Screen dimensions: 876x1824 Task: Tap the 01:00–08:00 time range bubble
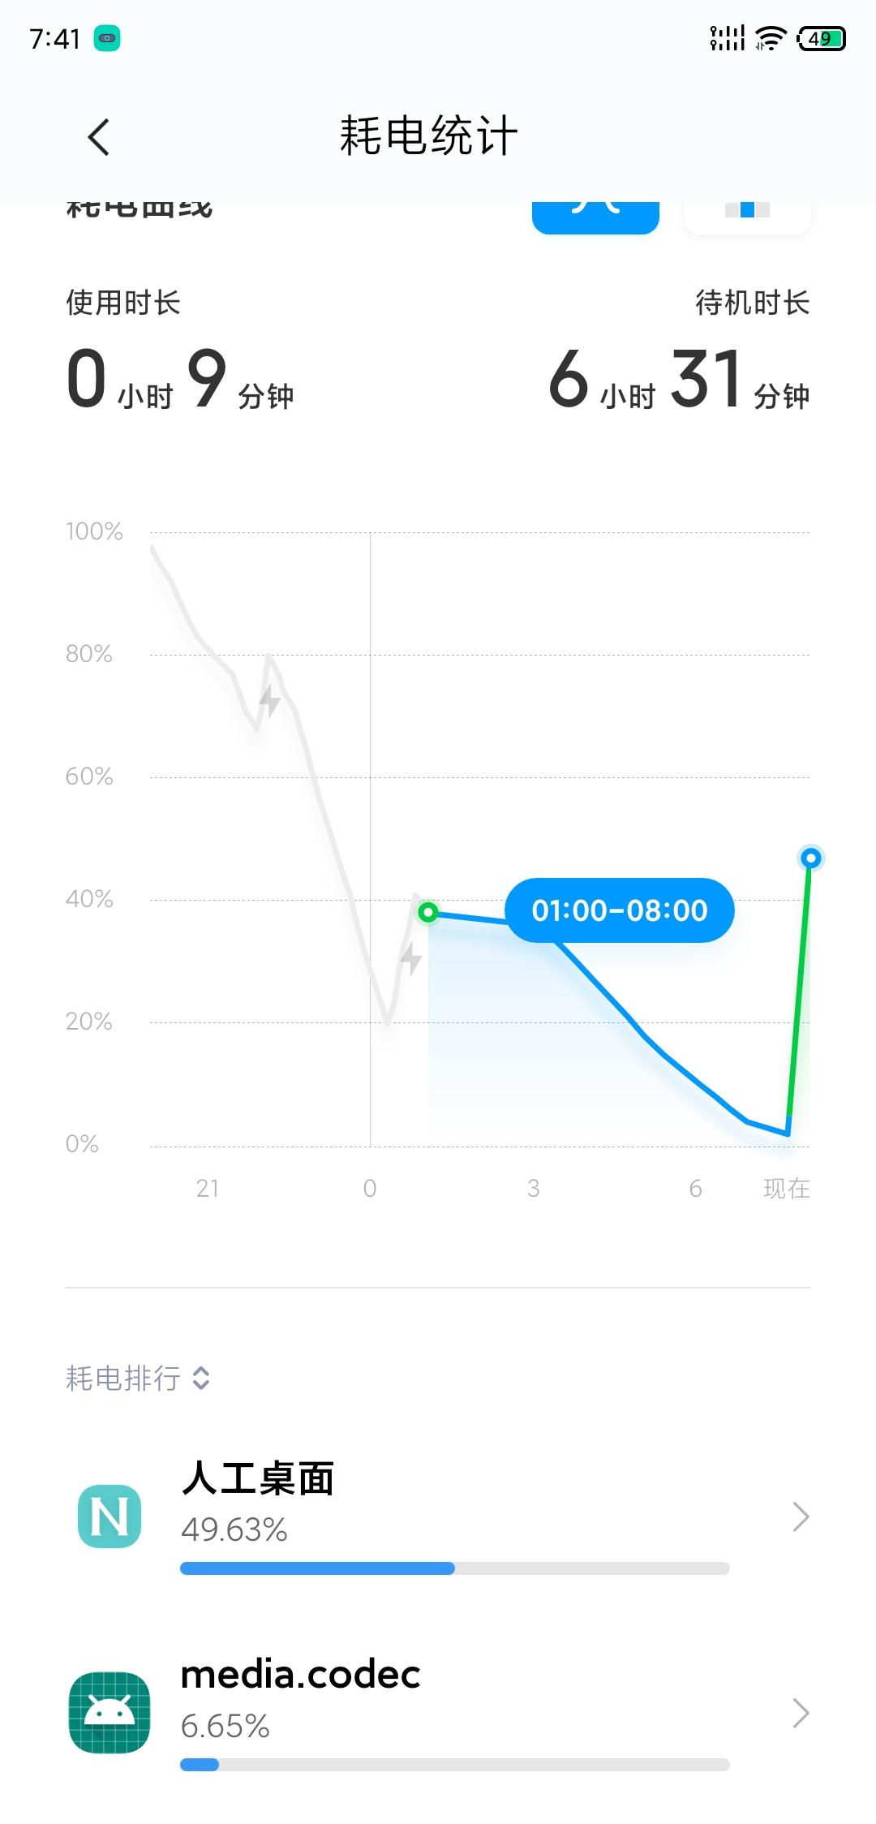tap(620, 910)
